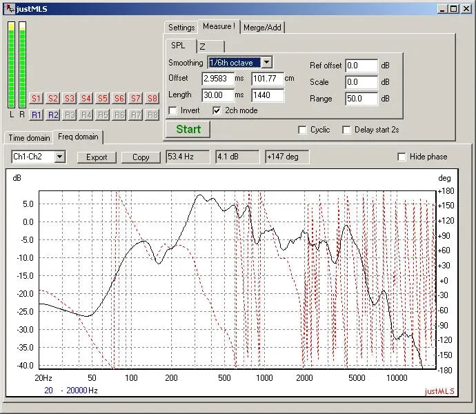Select the Measure ! tab
The image size is (476, 414).
(219, 26)
